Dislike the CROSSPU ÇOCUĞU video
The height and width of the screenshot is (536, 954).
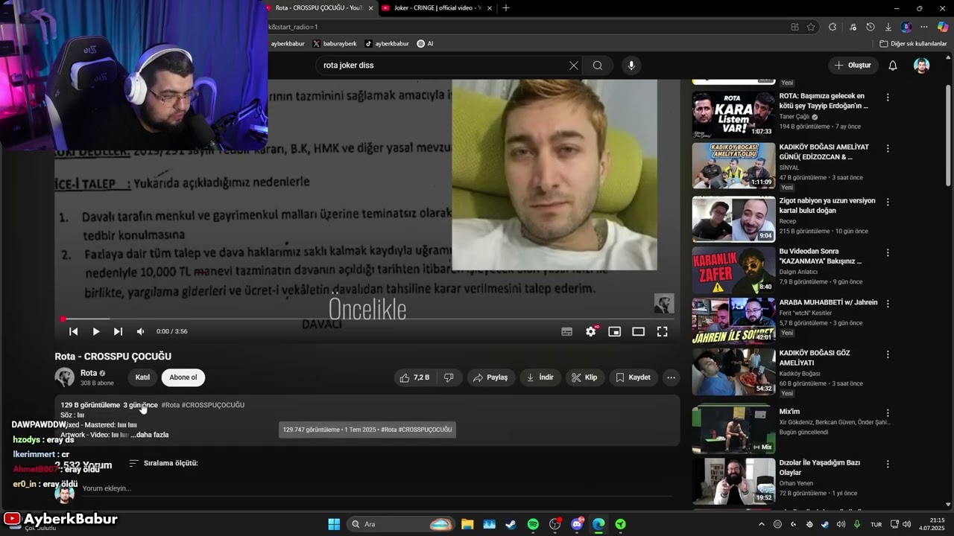click(x=449, y=377)
